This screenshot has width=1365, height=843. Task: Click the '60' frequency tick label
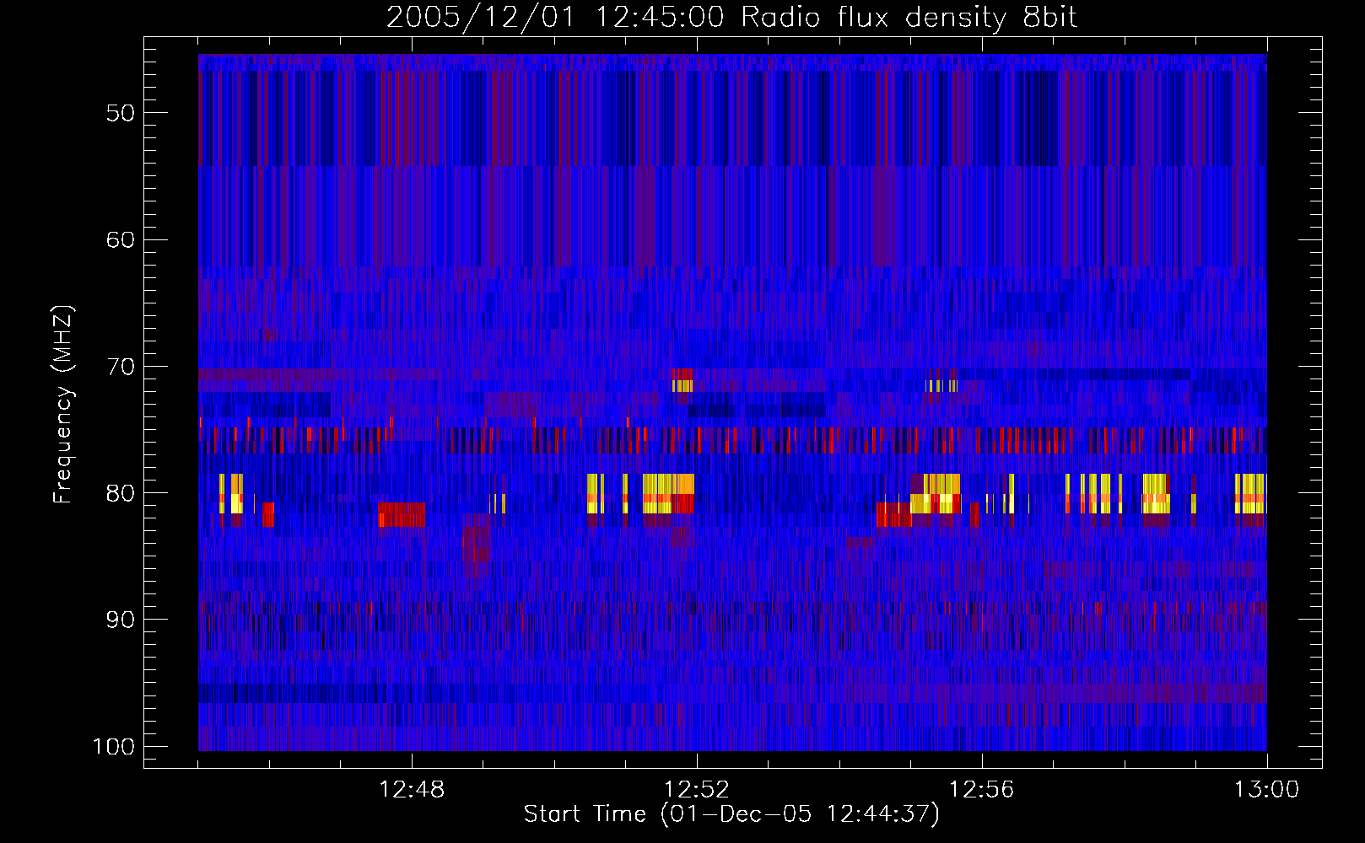click(121, 239)
